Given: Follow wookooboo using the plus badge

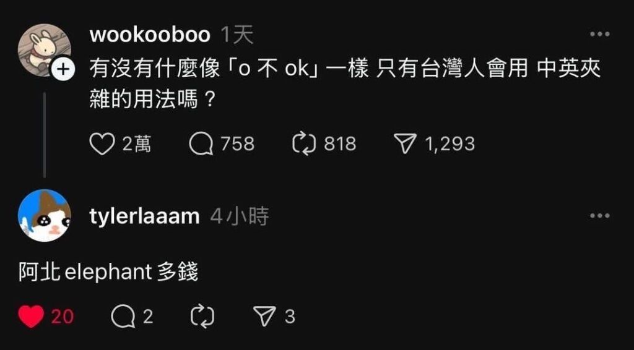Looking at the screenshot, I should 63,69.
